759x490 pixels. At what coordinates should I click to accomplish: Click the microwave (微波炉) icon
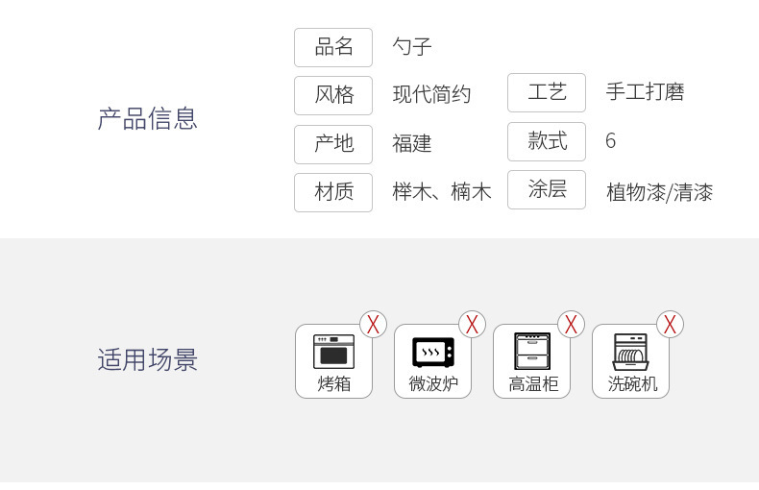pyautogui.click(x=432, y=353)
